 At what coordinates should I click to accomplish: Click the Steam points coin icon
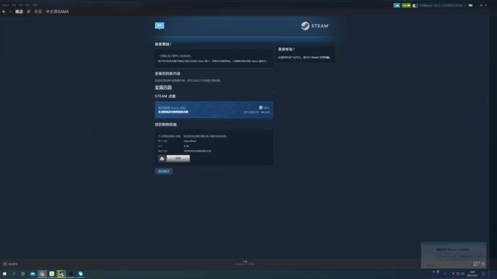pos(260,108)
